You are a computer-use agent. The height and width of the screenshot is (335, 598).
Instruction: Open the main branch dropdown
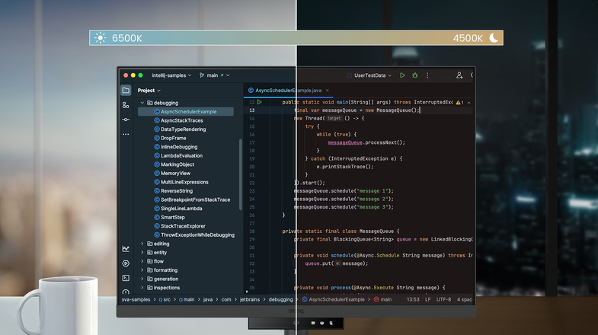214,75
